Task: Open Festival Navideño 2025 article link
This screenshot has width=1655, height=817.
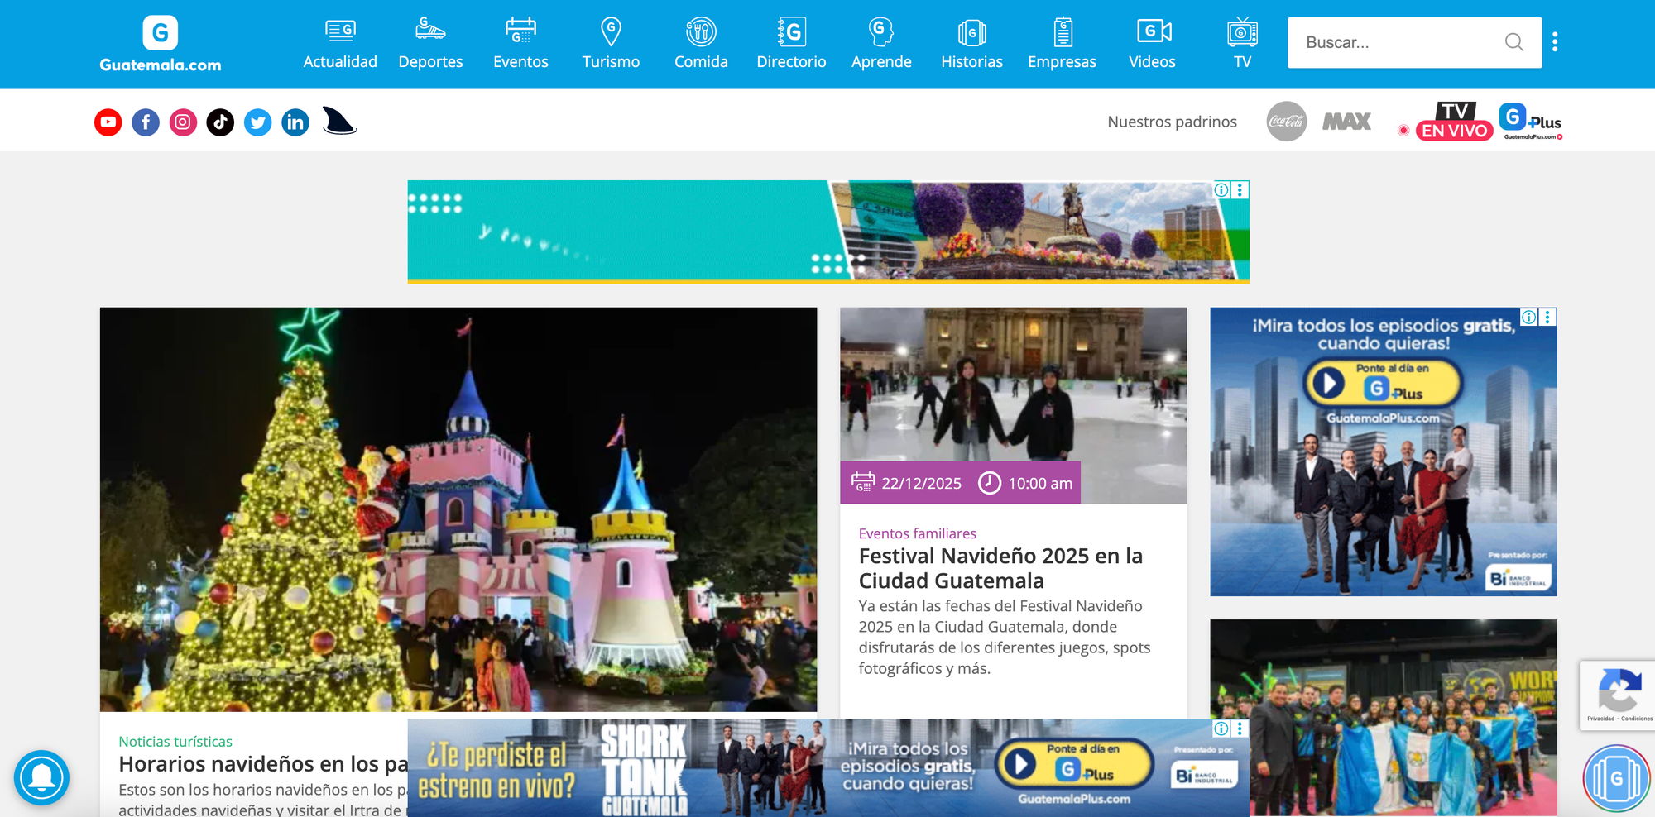Action: point(1000,568)
